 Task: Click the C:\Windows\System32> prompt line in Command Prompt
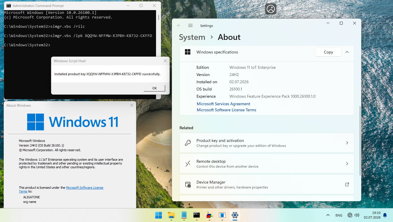pyautogui.click(x=27, y=45)
